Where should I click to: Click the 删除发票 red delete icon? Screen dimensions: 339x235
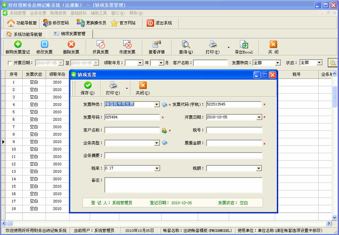coord(71,44)
